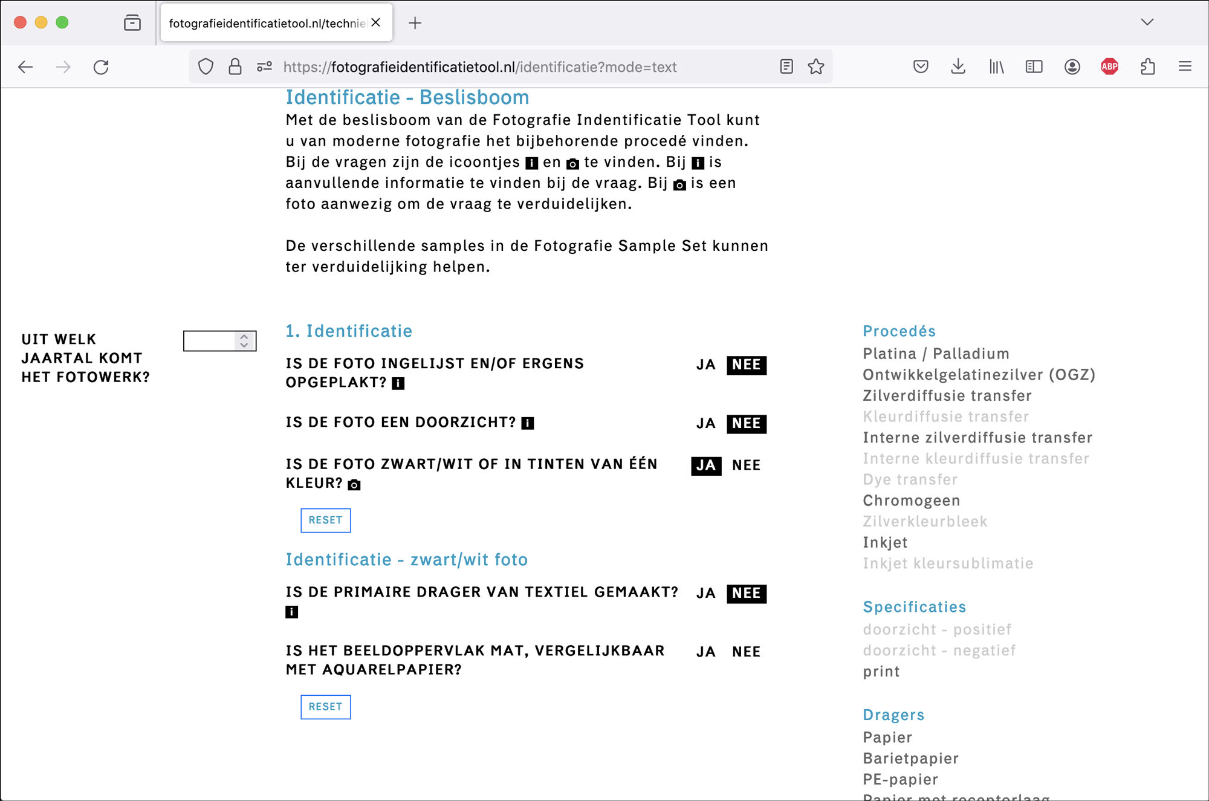Open camera photo icon after 'kleur?' question
This screenshot has height=801, width=1209.
(354, 485)
